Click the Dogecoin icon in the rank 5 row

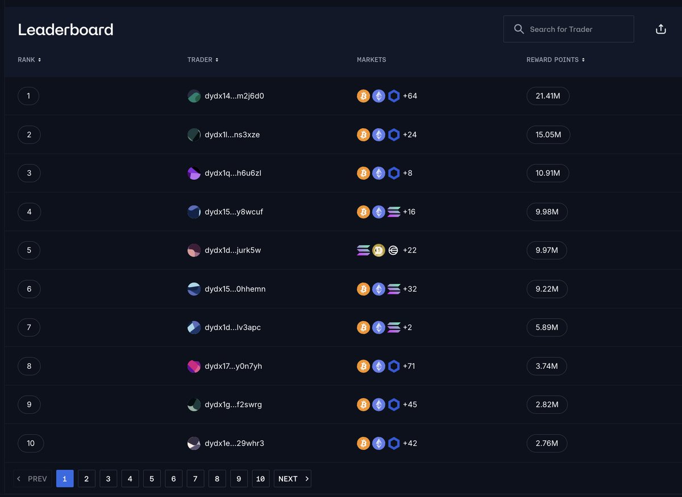click(x=379, y=250)
